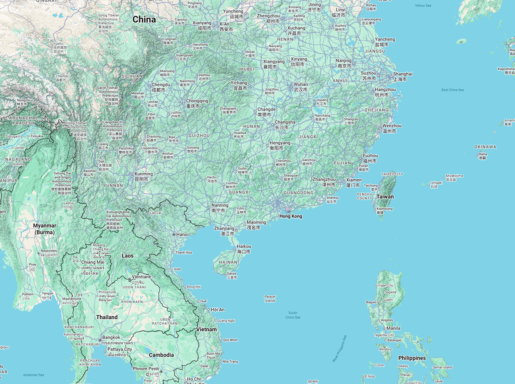Select the Taiwan country label
Image resolution: width=515 pixels, height=384 pixels.
coord(385,197)
